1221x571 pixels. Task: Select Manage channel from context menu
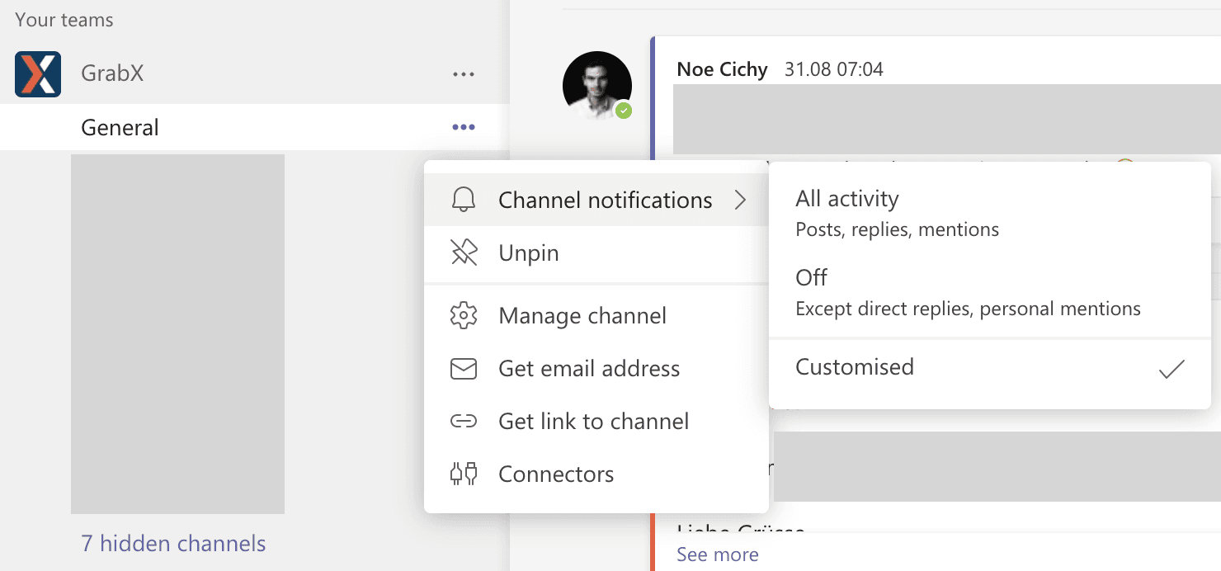582,315
